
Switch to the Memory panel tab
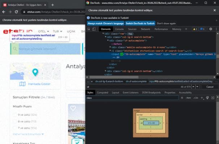[x=177, y=29]
